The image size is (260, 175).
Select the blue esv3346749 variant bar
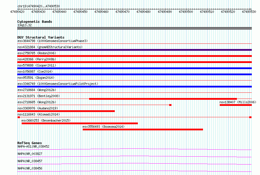click(134, 87)
